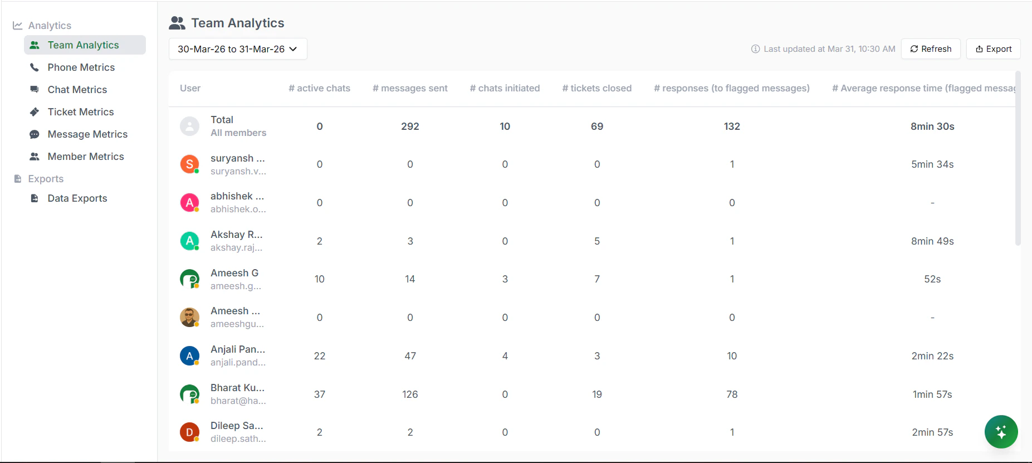
Task: Open the date range dropdown
Action: (238, 49)
